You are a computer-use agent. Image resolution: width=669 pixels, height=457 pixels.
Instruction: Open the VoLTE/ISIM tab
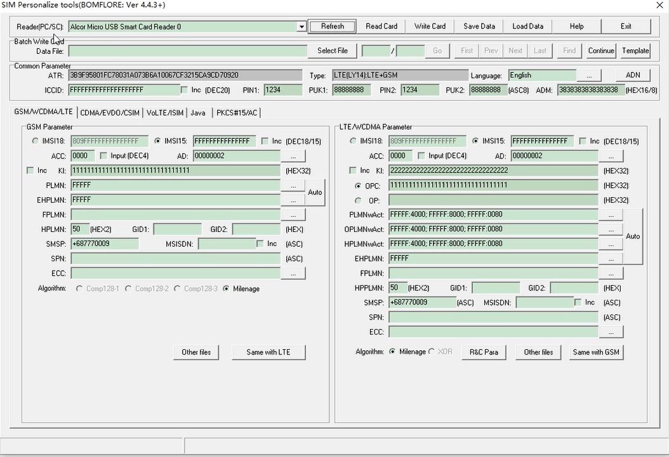click(x=165, y=113)
